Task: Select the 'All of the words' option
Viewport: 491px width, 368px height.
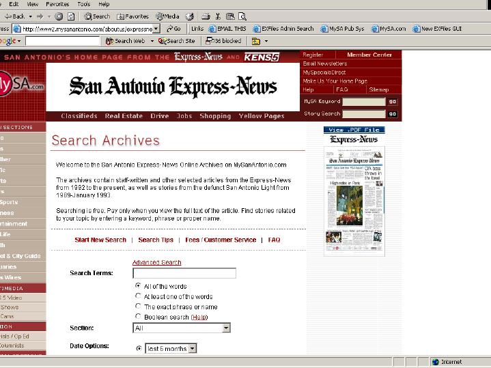Action: point(138,285)
